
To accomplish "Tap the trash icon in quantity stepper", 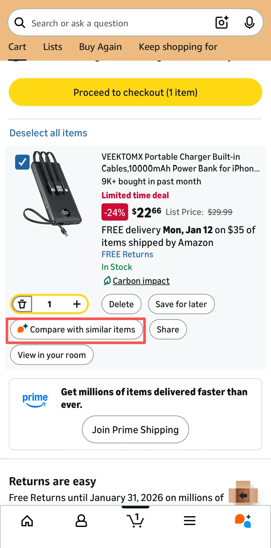I will tap(22, 304).
